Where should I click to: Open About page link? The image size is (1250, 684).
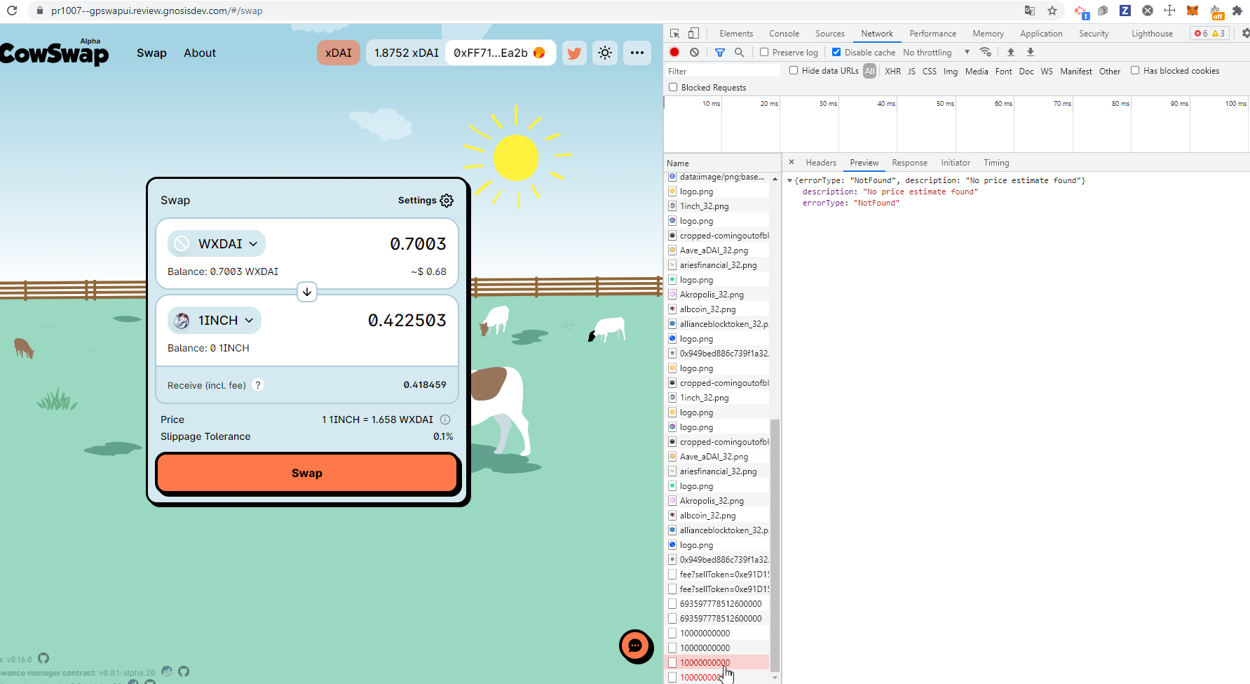coord(200,53)
